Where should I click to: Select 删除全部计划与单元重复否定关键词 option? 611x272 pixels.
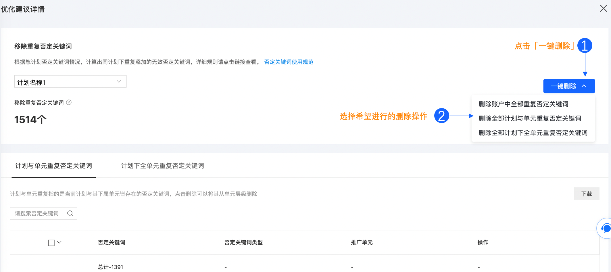(x=529, y=118)
